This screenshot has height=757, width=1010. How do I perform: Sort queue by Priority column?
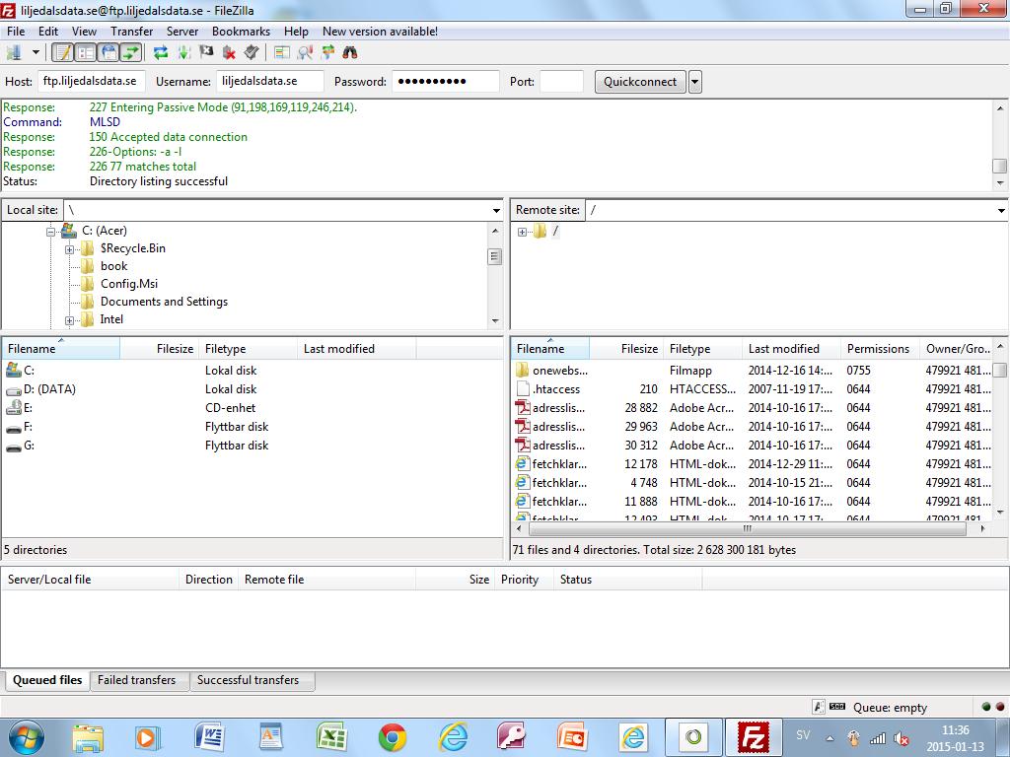click(525, 580)
